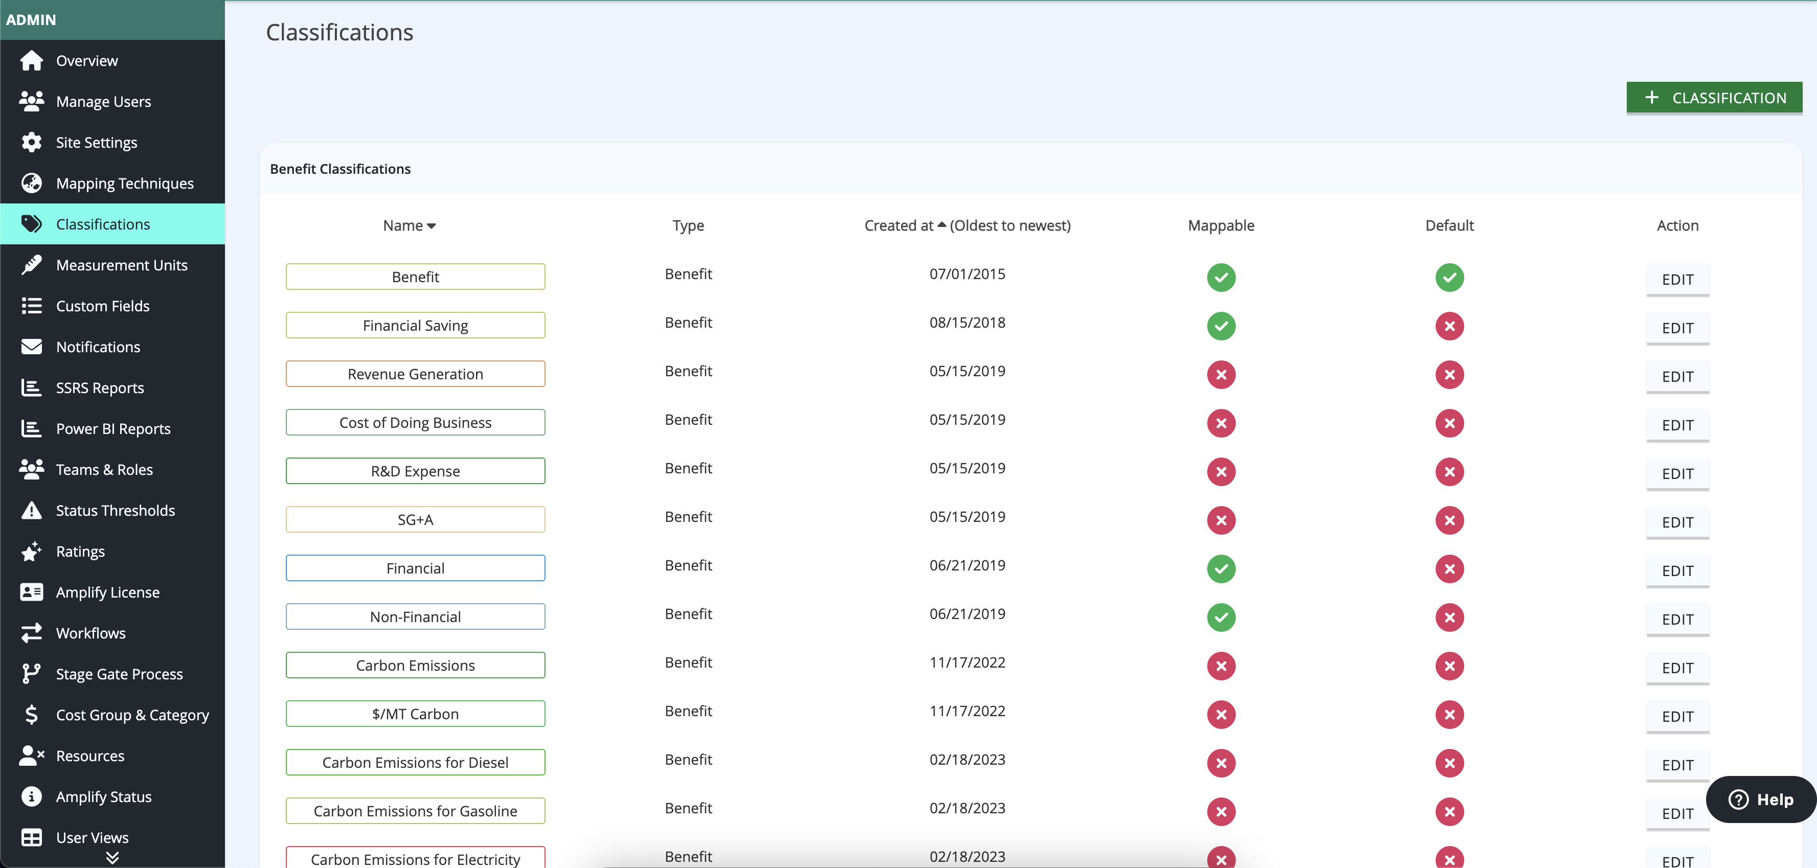Click the Mapping Techniques globe icon
The width and height of the screenshot is (1817, 868).
tap(31, 184)
